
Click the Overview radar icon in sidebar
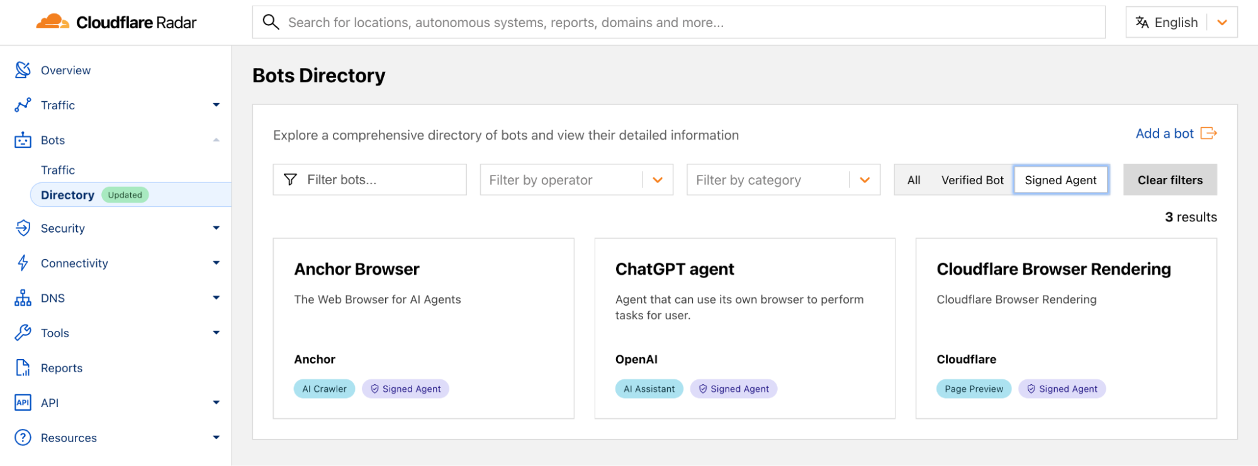click(x=23, y=70)
